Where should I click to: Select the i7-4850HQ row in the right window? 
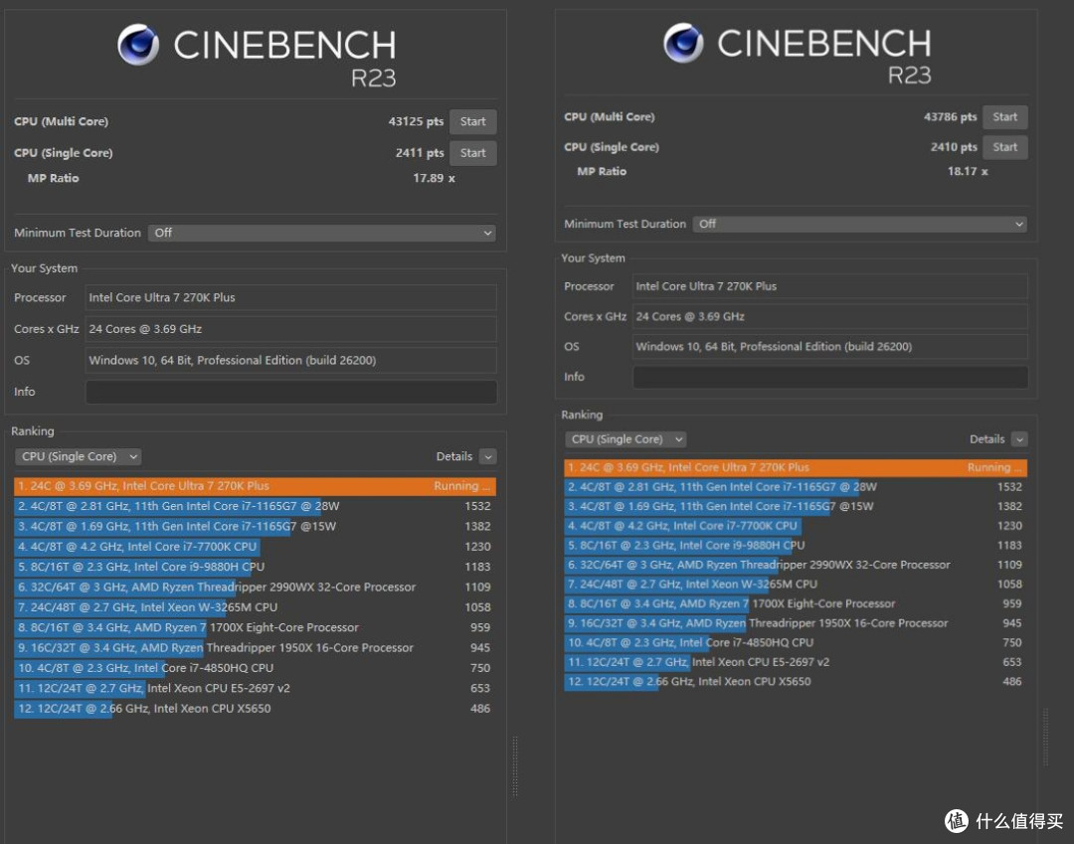(796, 643)
